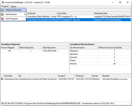
Task: Click the Numar Magazin column header
Action: 9,48
